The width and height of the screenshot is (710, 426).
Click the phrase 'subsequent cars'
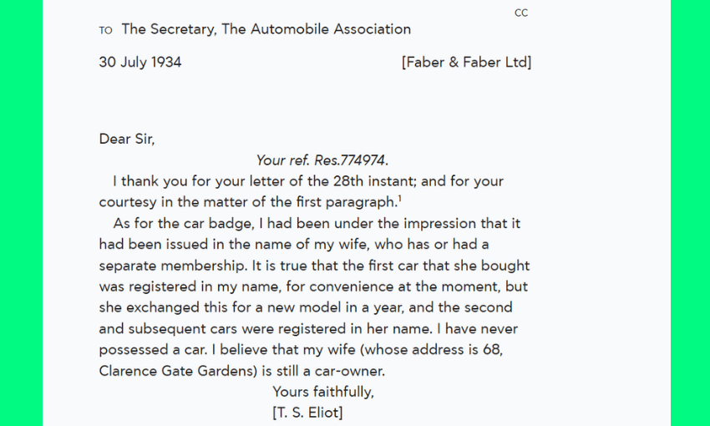click(179, 328)
